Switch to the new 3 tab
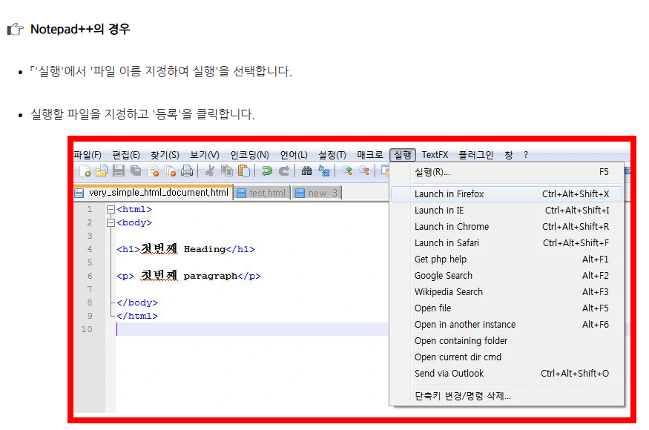649x430 pixels. click(x=317, y=192)
